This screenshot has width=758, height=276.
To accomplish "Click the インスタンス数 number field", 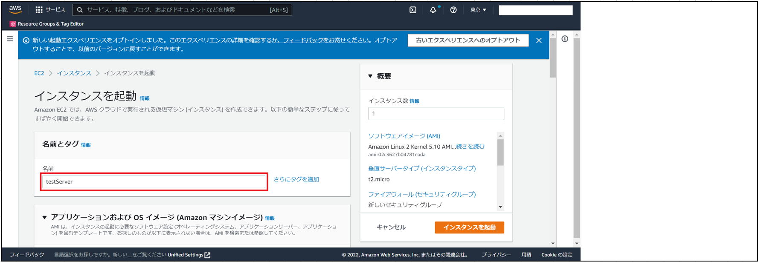I will (x=436, y=114).
